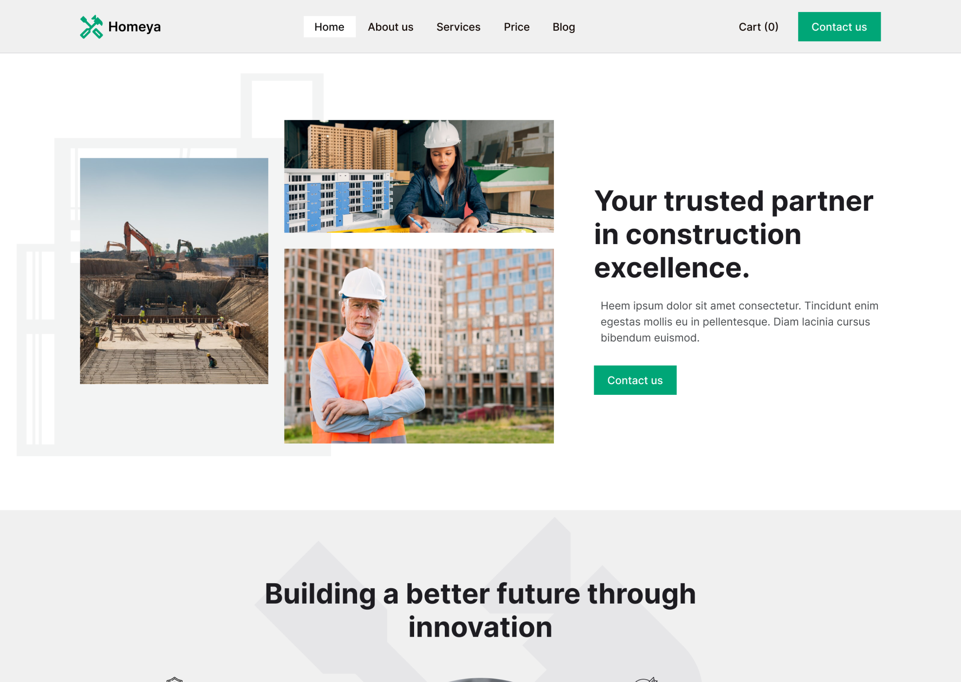
Task: Open the Home menu item
Action: tap(329, 27)
